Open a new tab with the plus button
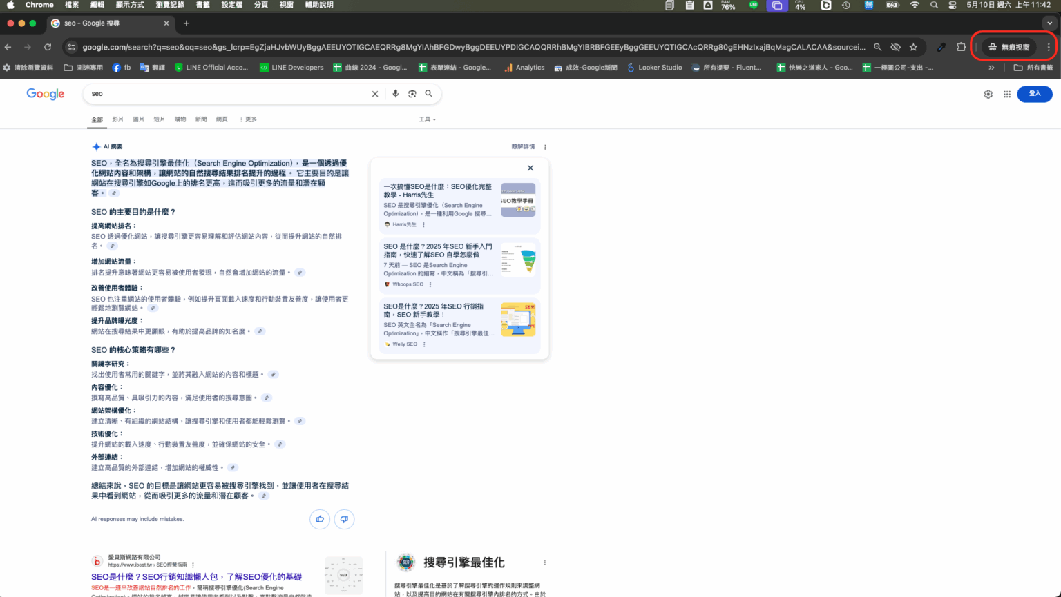 point(186,23)
